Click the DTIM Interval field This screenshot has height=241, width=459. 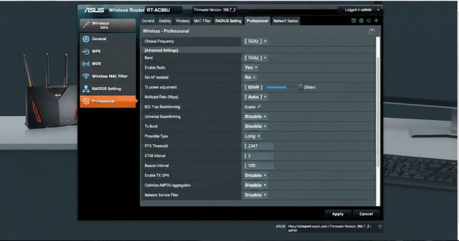coord(259,156)
